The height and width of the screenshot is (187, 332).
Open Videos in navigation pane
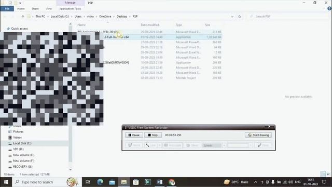point(17,137)
